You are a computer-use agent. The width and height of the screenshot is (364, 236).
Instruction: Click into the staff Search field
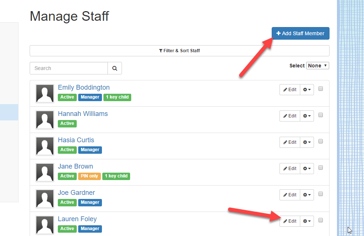pyautogui.click(x=69, y=68)
